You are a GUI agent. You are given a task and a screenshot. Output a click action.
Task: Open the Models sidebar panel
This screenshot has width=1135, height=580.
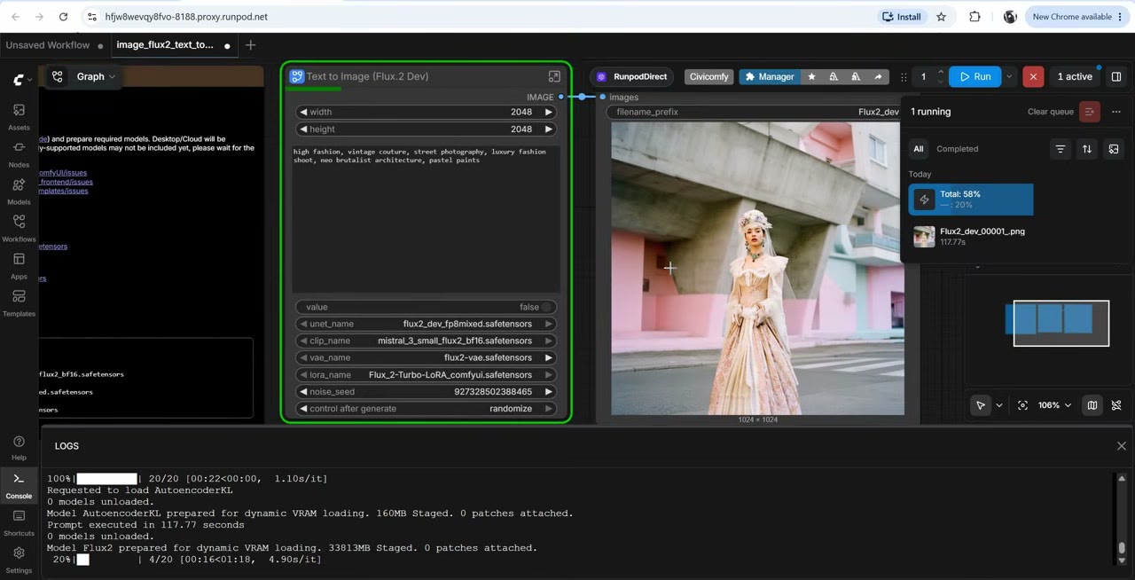19,191
